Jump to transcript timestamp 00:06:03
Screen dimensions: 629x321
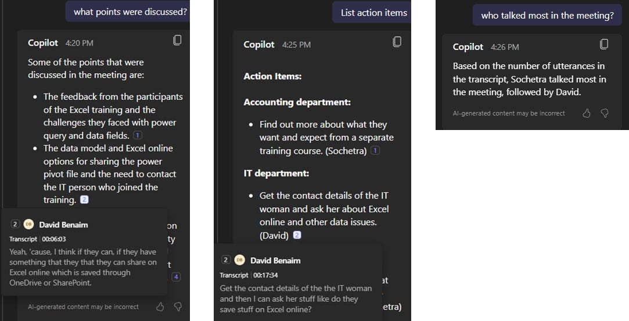pyautogui.click(x=54, y=239)
